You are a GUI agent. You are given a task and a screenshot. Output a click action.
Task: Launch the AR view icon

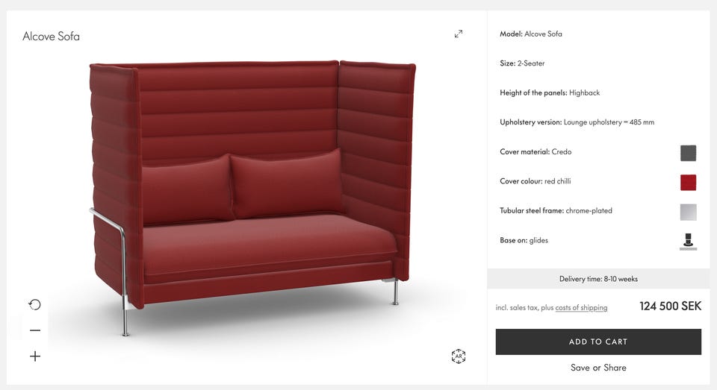tap(458, 356)
